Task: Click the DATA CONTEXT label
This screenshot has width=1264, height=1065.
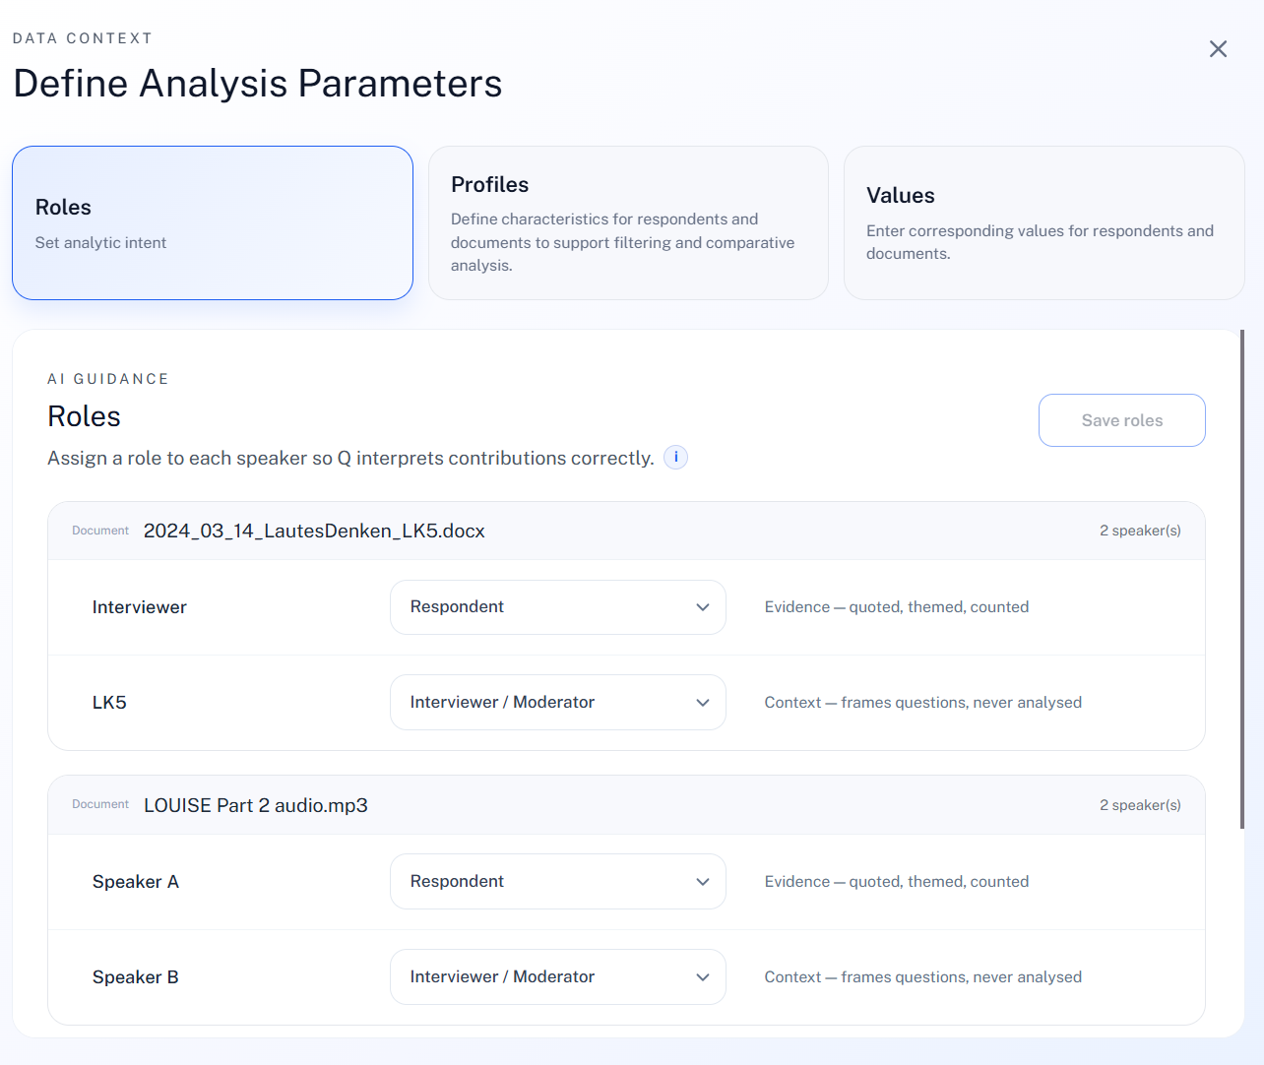Action: (x=83, y=38)
